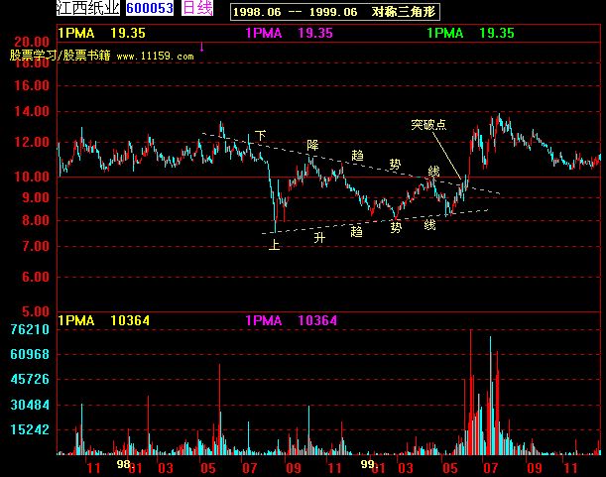This screenshot has height=477, width=606.
Task: Click the 日线 daily period label
Action: [x=197, y=8]
